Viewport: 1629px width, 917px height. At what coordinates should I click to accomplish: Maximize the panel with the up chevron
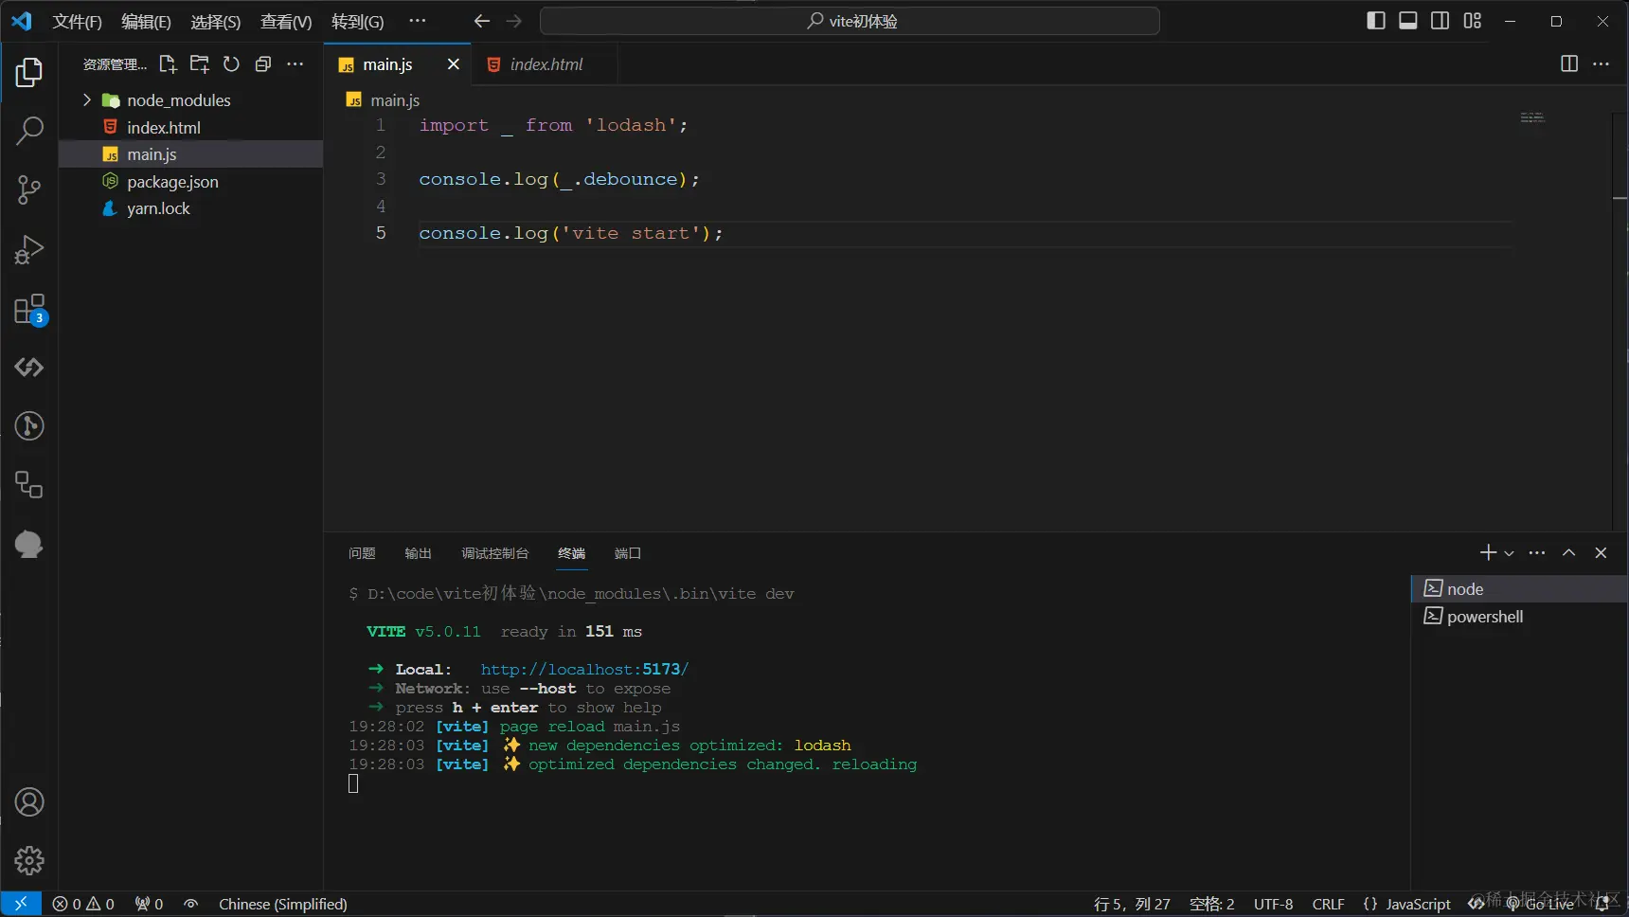(1569, 552)
